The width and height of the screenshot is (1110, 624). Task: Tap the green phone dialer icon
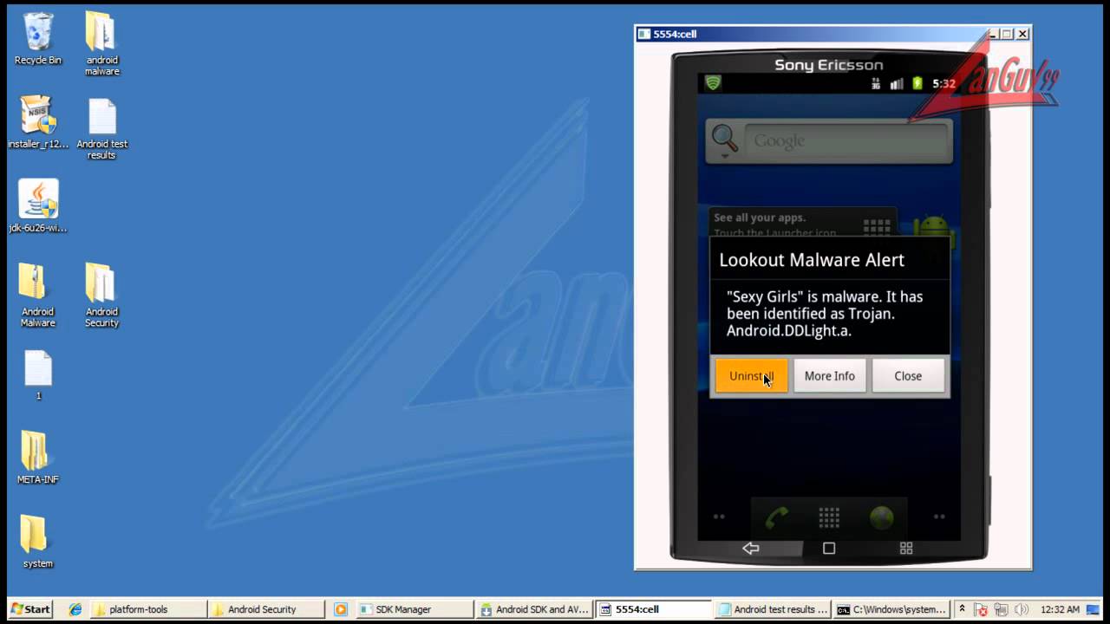[x=776, y=517]
